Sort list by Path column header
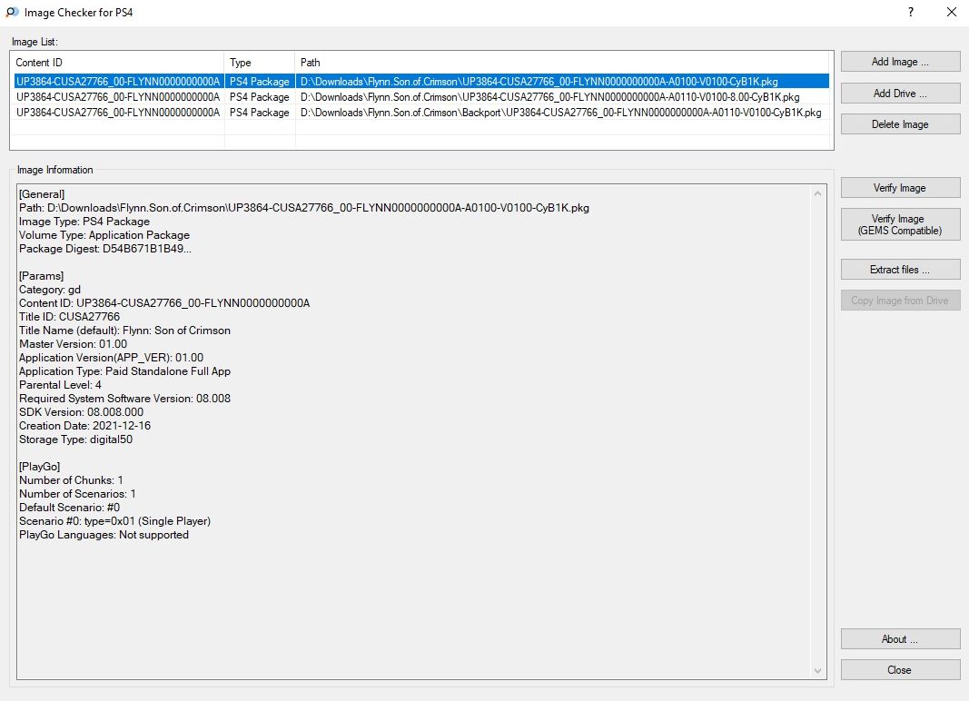The image size is (969, 701). [x=562, y=63]
